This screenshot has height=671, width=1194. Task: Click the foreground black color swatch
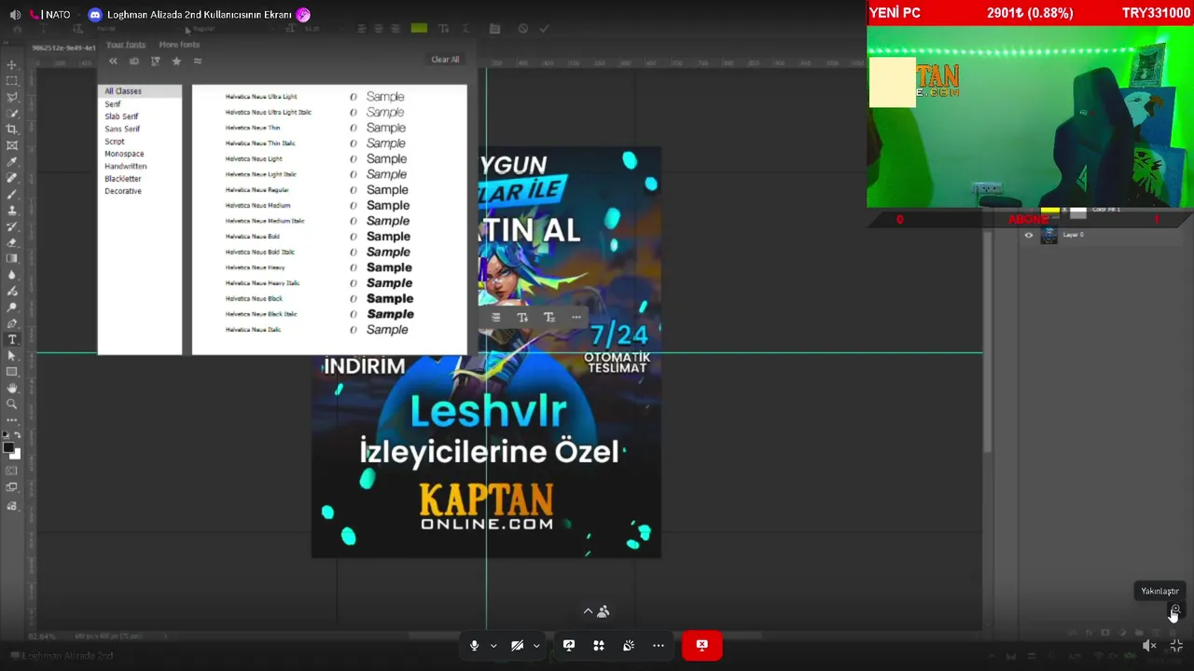9,448
